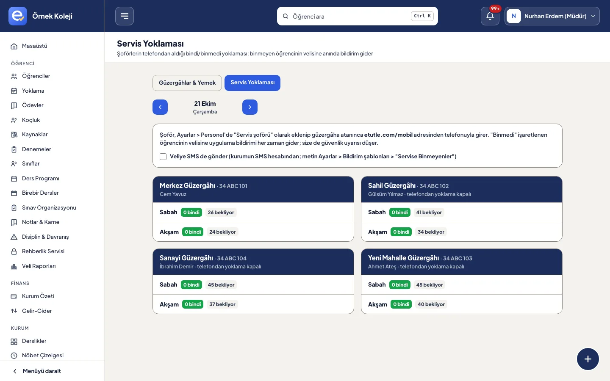Image resolution: width=610 pixels, height=381 pixels.
Task: Click the Merkez Sabah row
Action: (253, 213)
